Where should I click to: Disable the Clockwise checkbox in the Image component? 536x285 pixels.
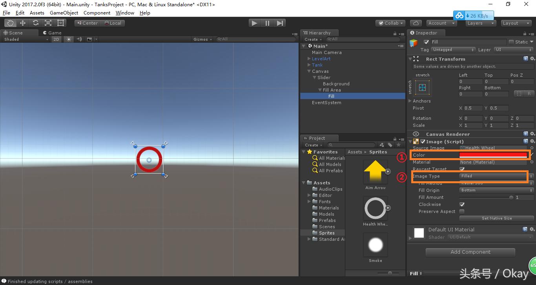click(x=462, y=204)
